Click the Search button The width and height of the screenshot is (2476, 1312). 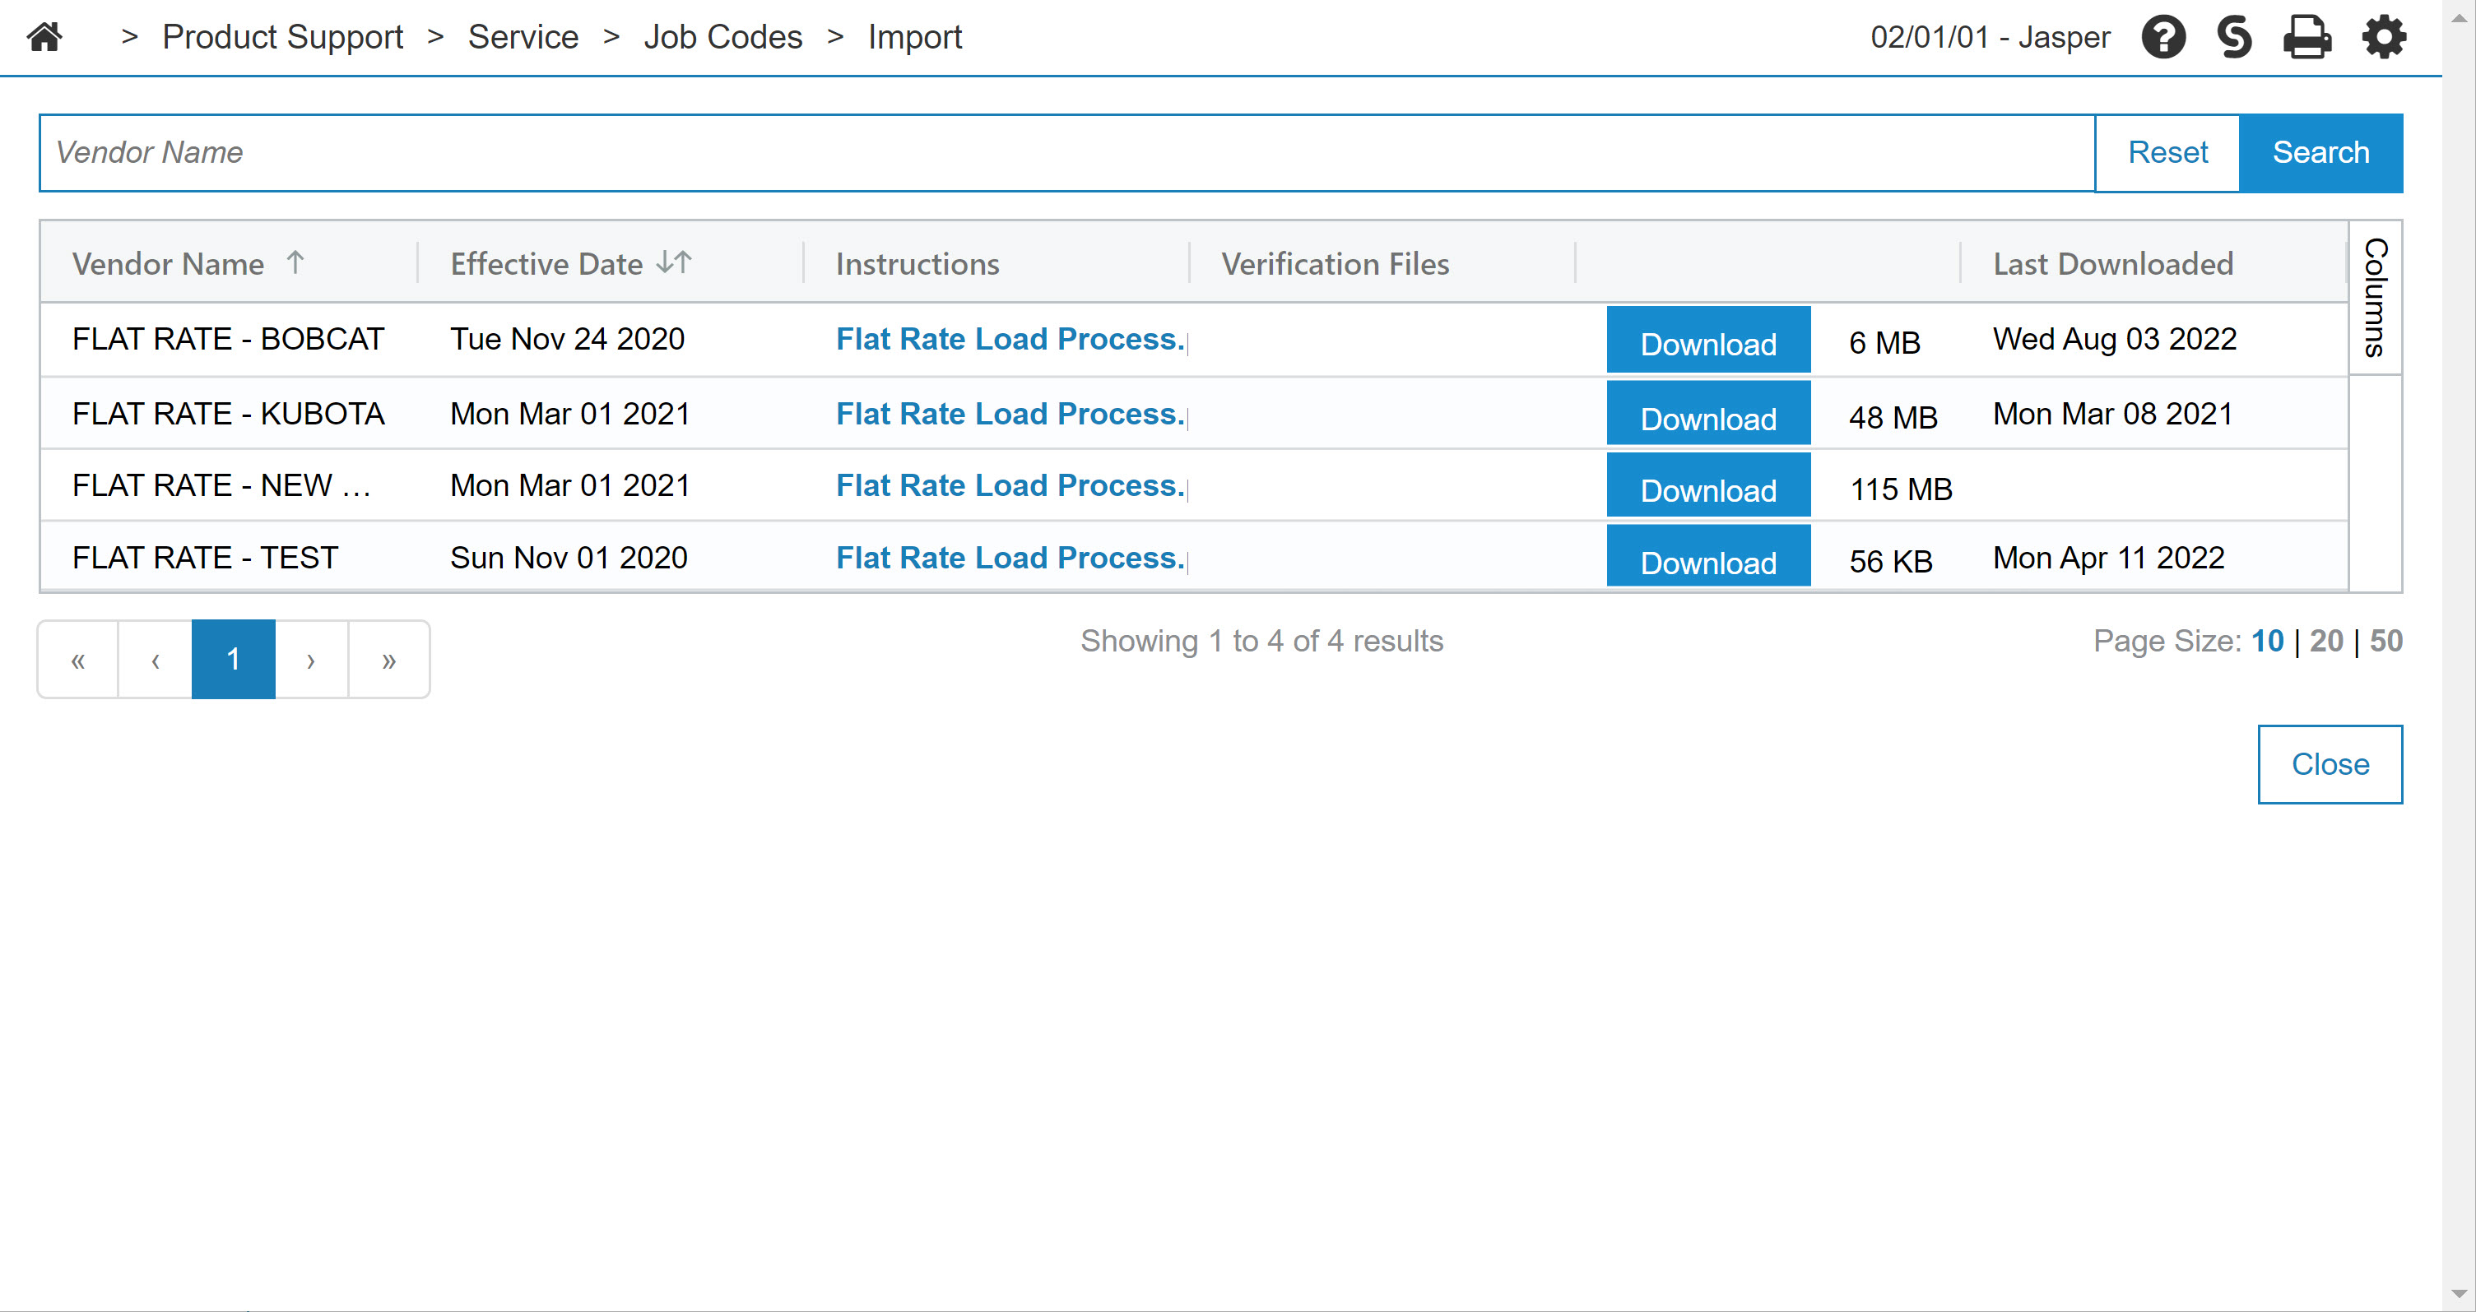click(x=2320, y=153)
